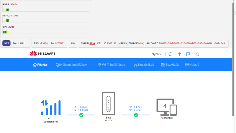The width and height of the screenshot is (236, 133).
Task: Open Hálózati beállítások tab
Action: click(x=71, y=65)
